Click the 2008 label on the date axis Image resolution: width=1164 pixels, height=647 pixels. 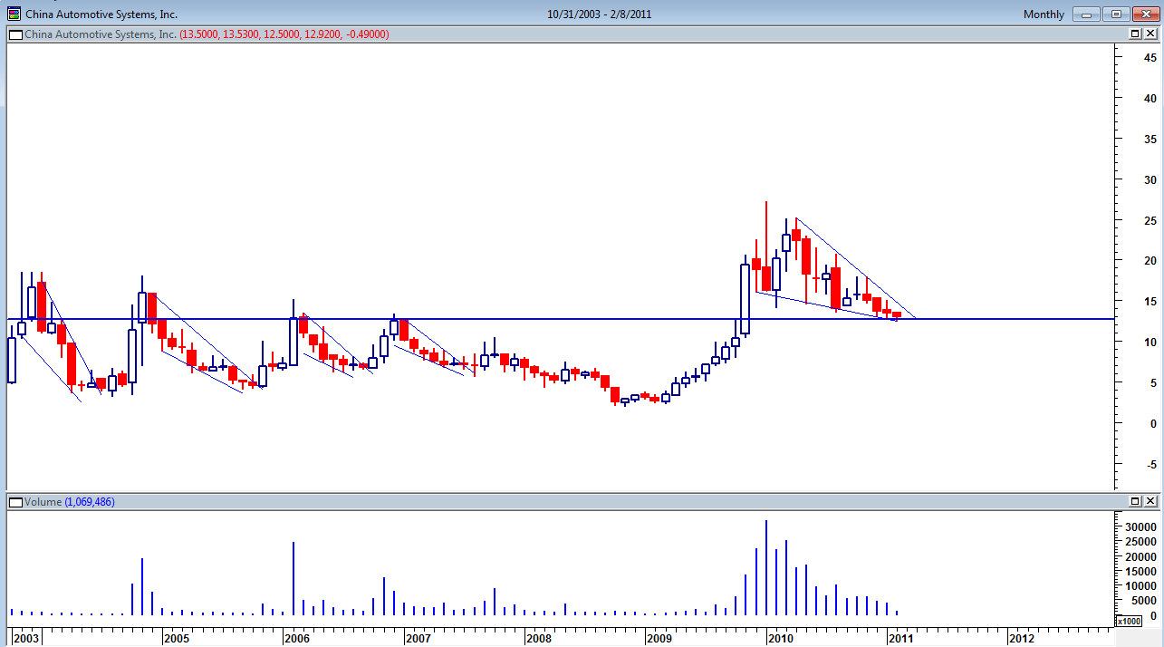(538, 638)
